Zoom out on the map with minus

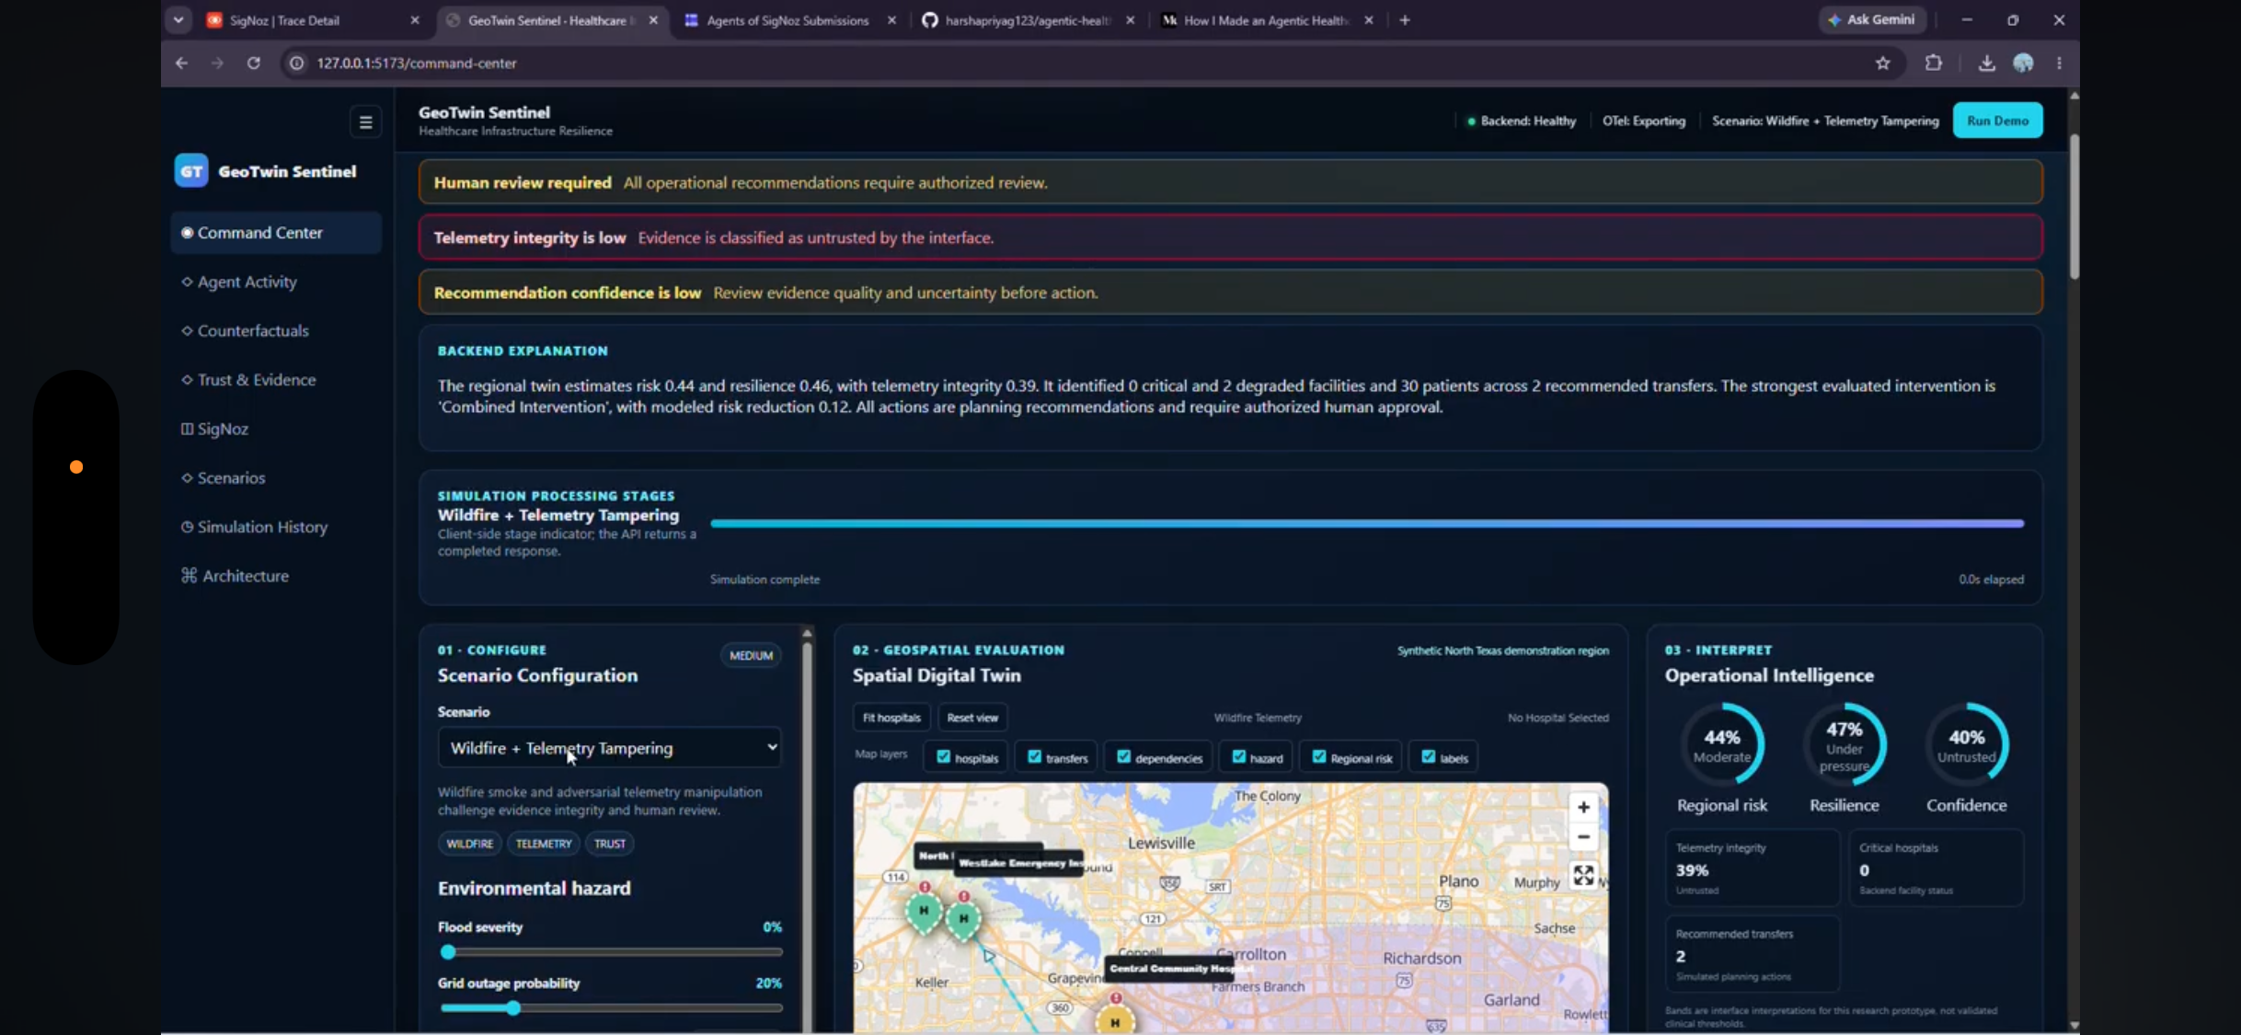(x=1583, y=837)
